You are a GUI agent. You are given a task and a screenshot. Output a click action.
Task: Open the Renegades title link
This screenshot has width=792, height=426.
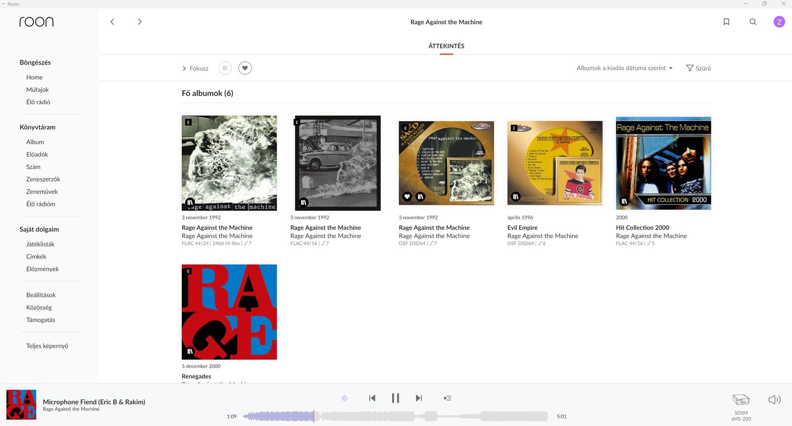point(196,376)
